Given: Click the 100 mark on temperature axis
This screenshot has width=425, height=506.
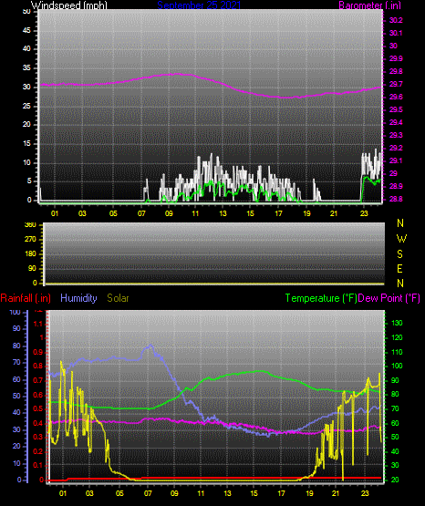Looking at the screenshot, I should [x=397, y=366].
